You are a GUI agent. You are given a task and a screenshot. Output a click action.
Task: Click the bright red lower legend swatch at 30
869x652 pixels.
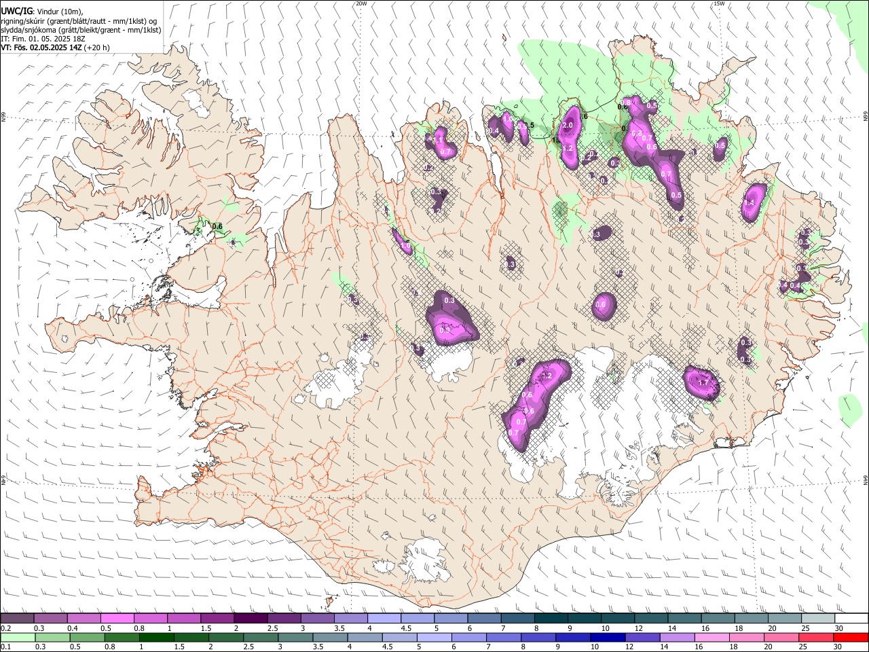[x=851, y=637]
